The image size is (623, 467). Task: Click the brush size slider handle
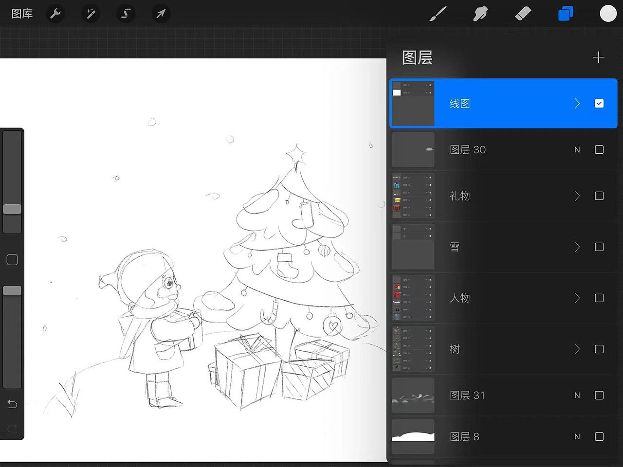pos(12,209)
